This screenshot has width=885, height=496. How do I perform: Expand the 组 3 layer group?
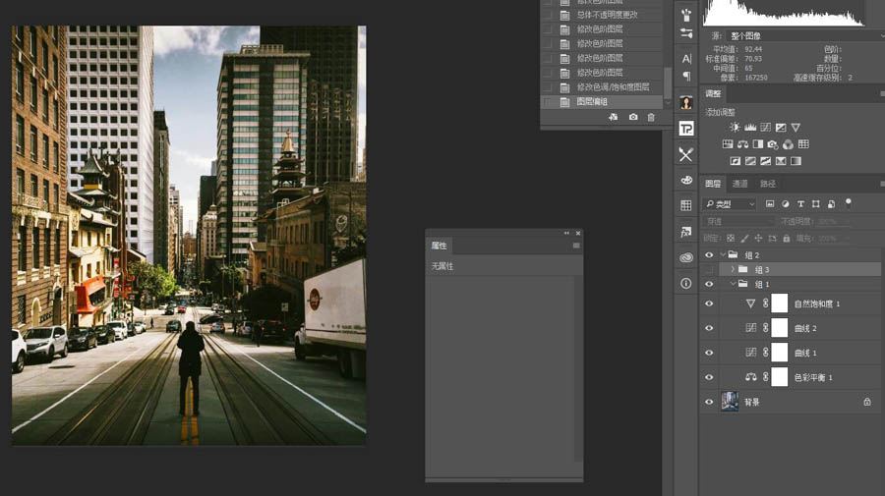pyautogui.click(x=733, y=269)
